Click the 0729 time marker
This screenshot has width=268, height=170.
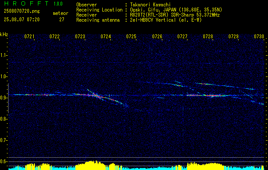tap(233, 37)
